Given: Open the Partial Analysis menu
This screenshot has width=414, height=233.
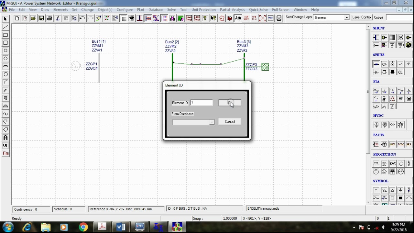Looking at the screenshot, I should tap(232, 10).
